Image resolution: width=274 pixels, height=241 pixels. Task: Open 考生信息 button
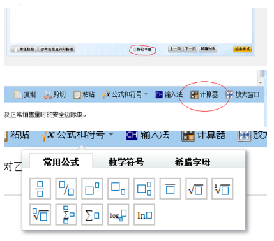(x=24, y=49)
